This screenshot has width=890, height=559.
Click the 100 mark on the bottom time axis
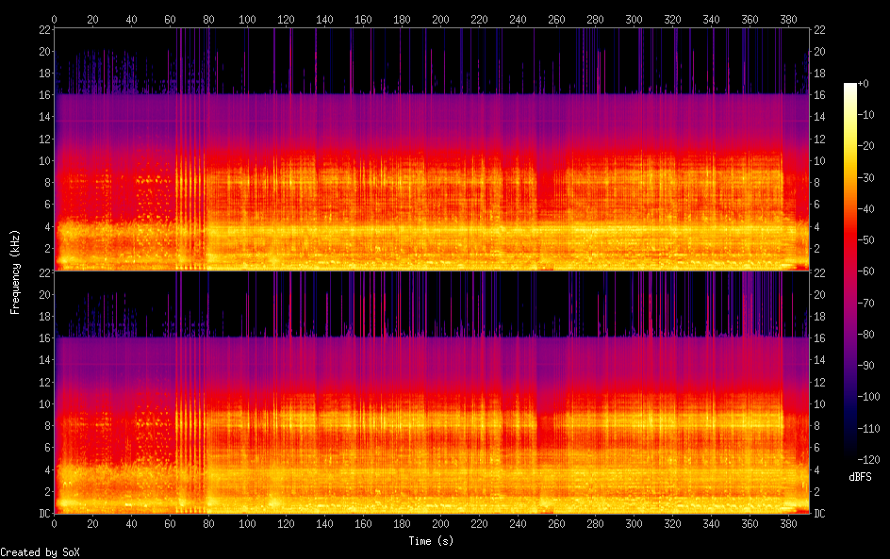pyautogui.click(x=247, y=524)
